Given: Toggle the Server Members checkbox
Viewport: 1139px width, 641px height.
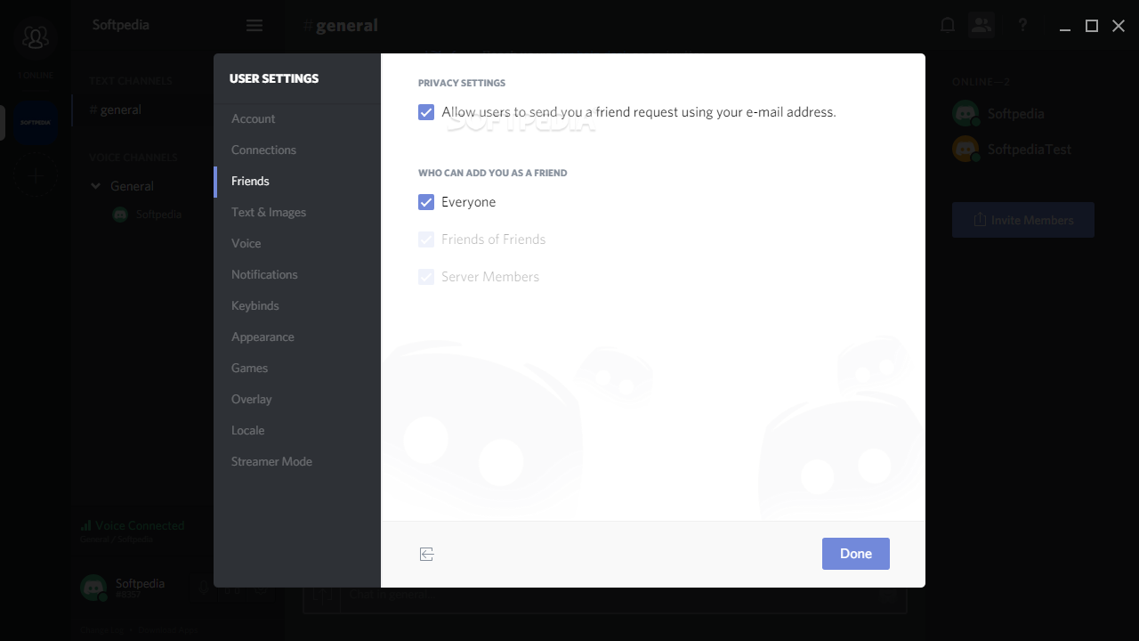Looking at the screenshot, I should click(426, 277).
